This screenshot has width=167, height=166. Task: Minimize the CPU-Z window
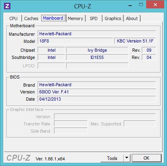130,6
